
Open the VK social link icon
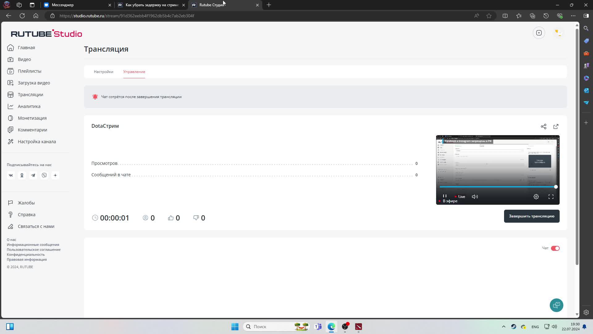[11, 175]
